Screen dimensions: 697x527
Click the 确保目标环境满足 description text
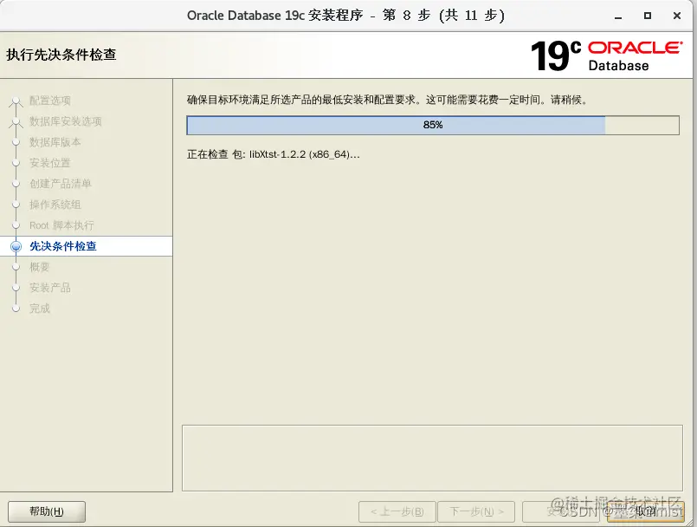point(388,100)
